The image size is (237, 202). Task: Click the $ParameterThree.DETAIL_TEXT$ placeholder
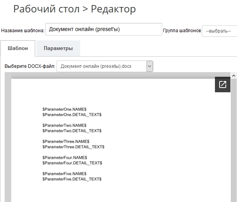click(73, 147)
